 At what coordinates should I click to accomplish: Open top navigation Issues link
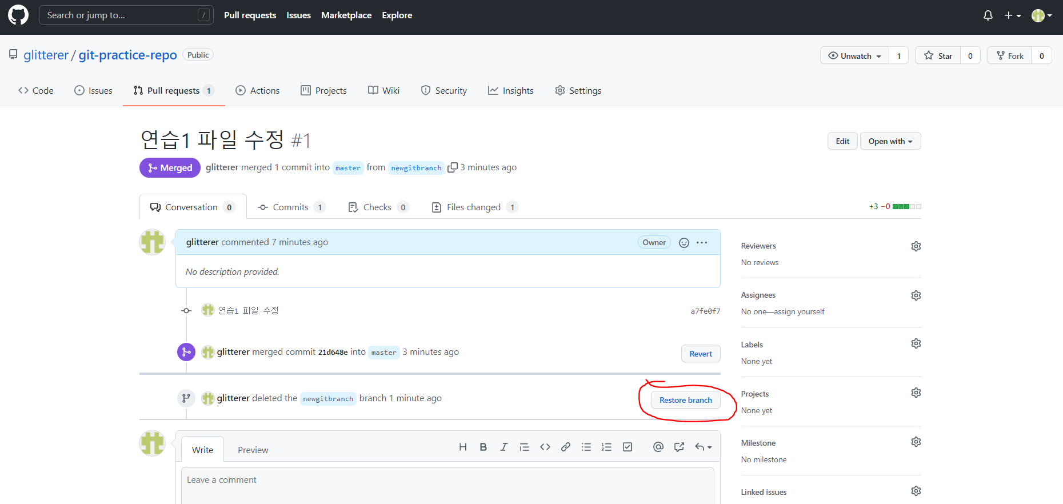(298, 15)
